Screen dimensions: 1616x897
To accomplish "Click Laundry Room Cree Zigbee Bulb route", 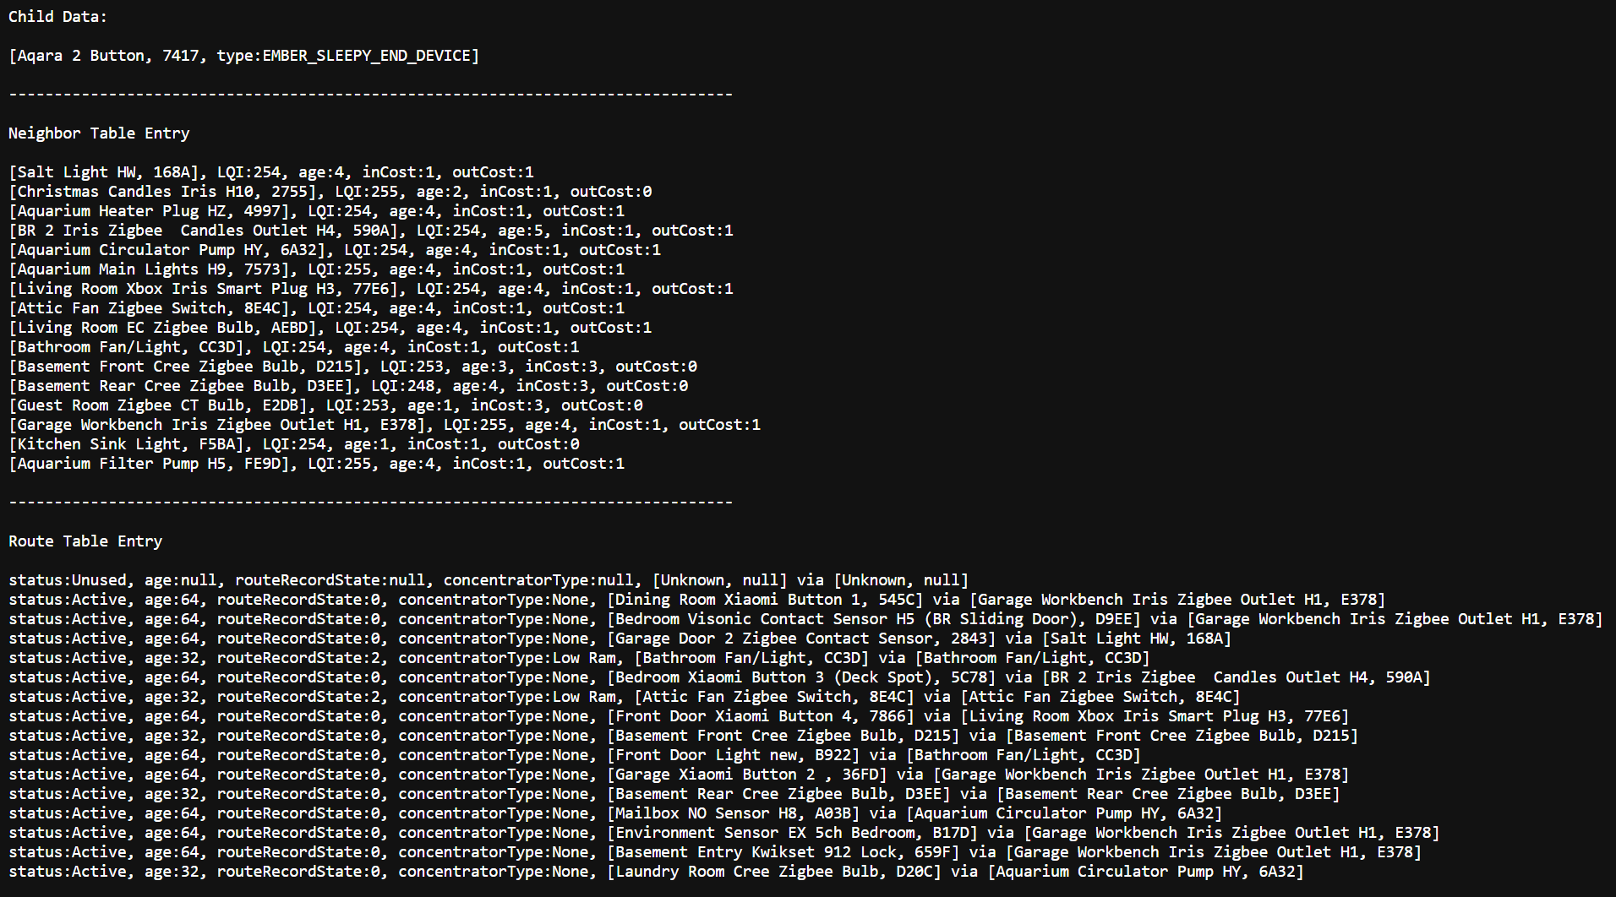I will pos(656,872).
